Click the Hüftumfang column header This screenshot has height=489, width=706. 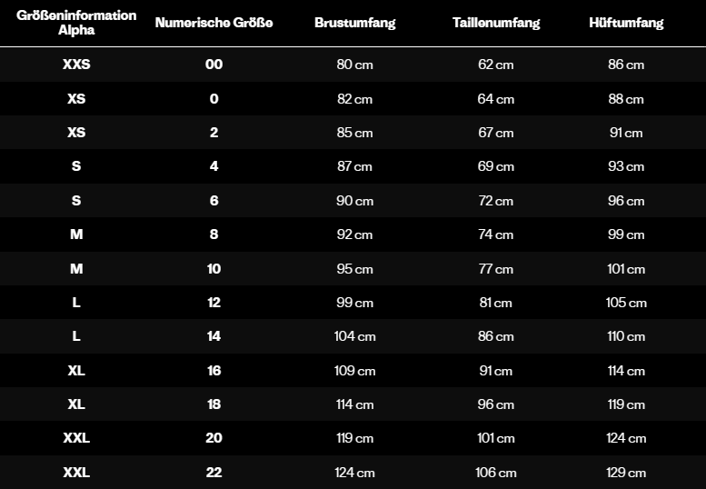pos(626,23)
